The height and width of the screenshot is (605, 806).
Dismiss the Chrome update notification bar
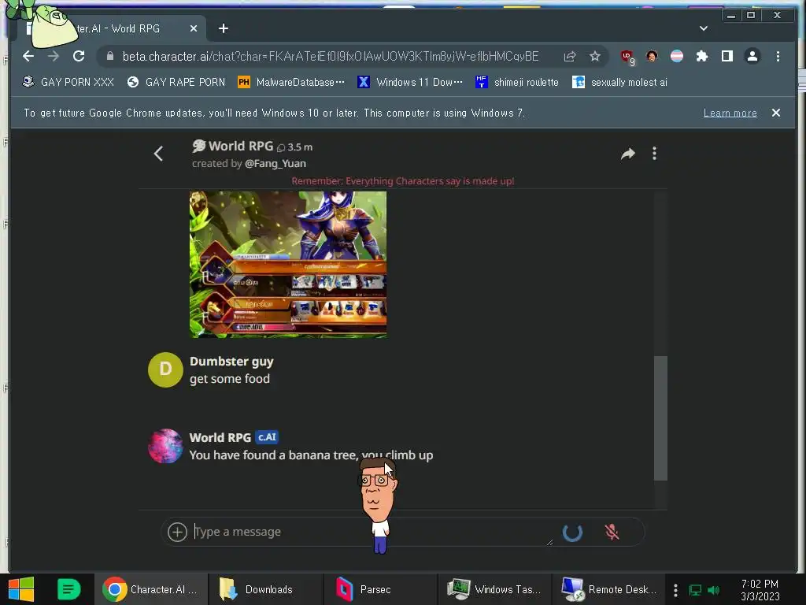[775, 113]
